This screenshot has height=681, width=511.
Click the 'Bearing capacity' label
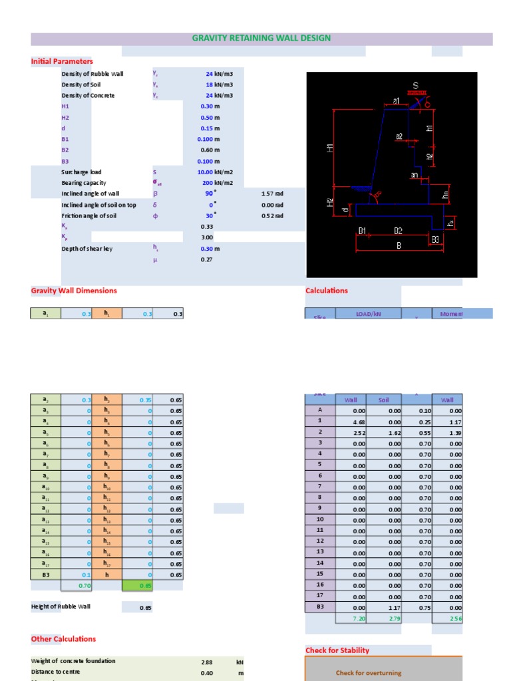(83, 183)
